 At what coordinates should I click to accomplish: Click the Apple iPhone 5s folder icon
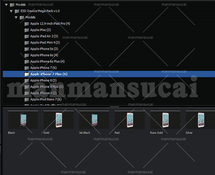(x=27, y=49)
